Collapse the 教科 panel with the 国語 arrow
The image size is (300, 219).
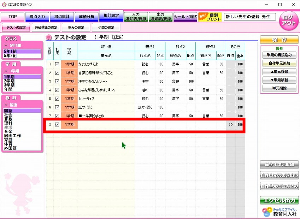coord(6,105)
